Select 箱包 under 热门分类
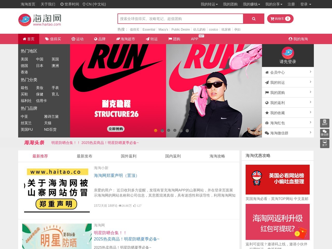Screen dimensions: 332x249 click(x=24, y=88)
